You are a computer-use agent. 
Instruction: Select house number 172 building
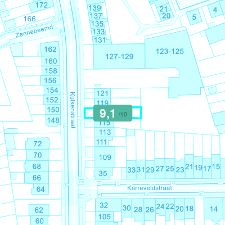point(42,5)
